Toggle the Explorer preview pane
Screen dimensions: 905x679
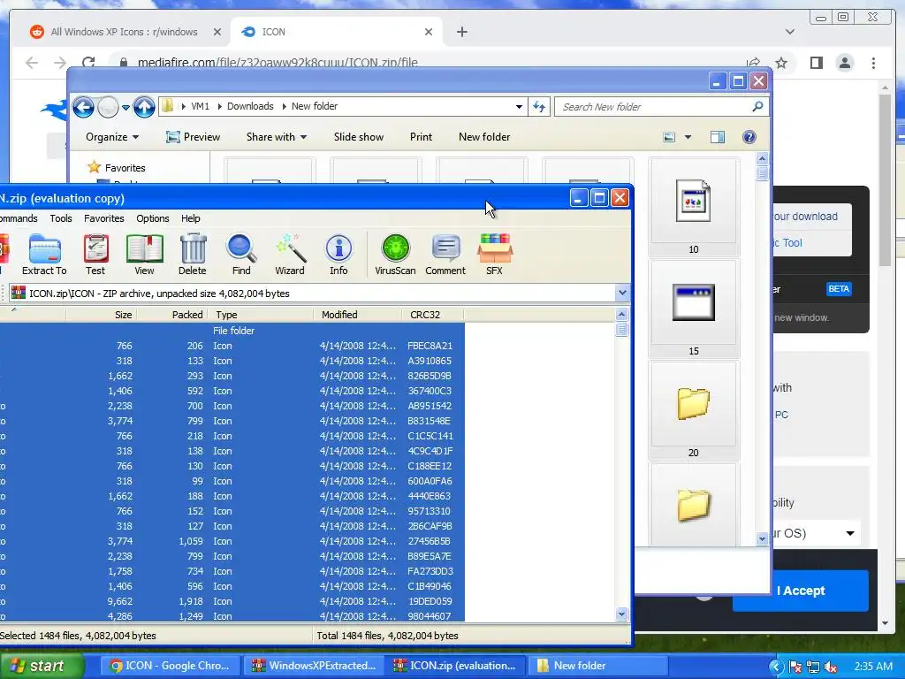pos(718,137)
